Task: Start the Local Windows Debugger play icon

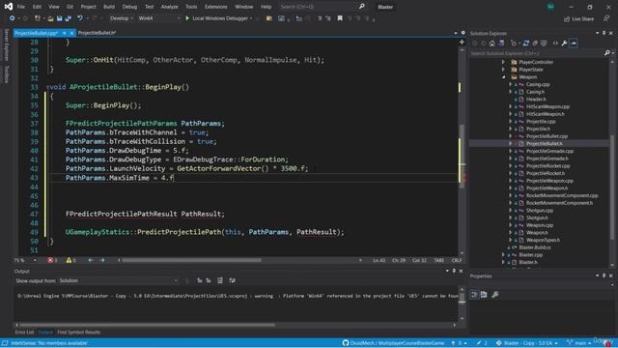Action: click(x=187, y=18)
